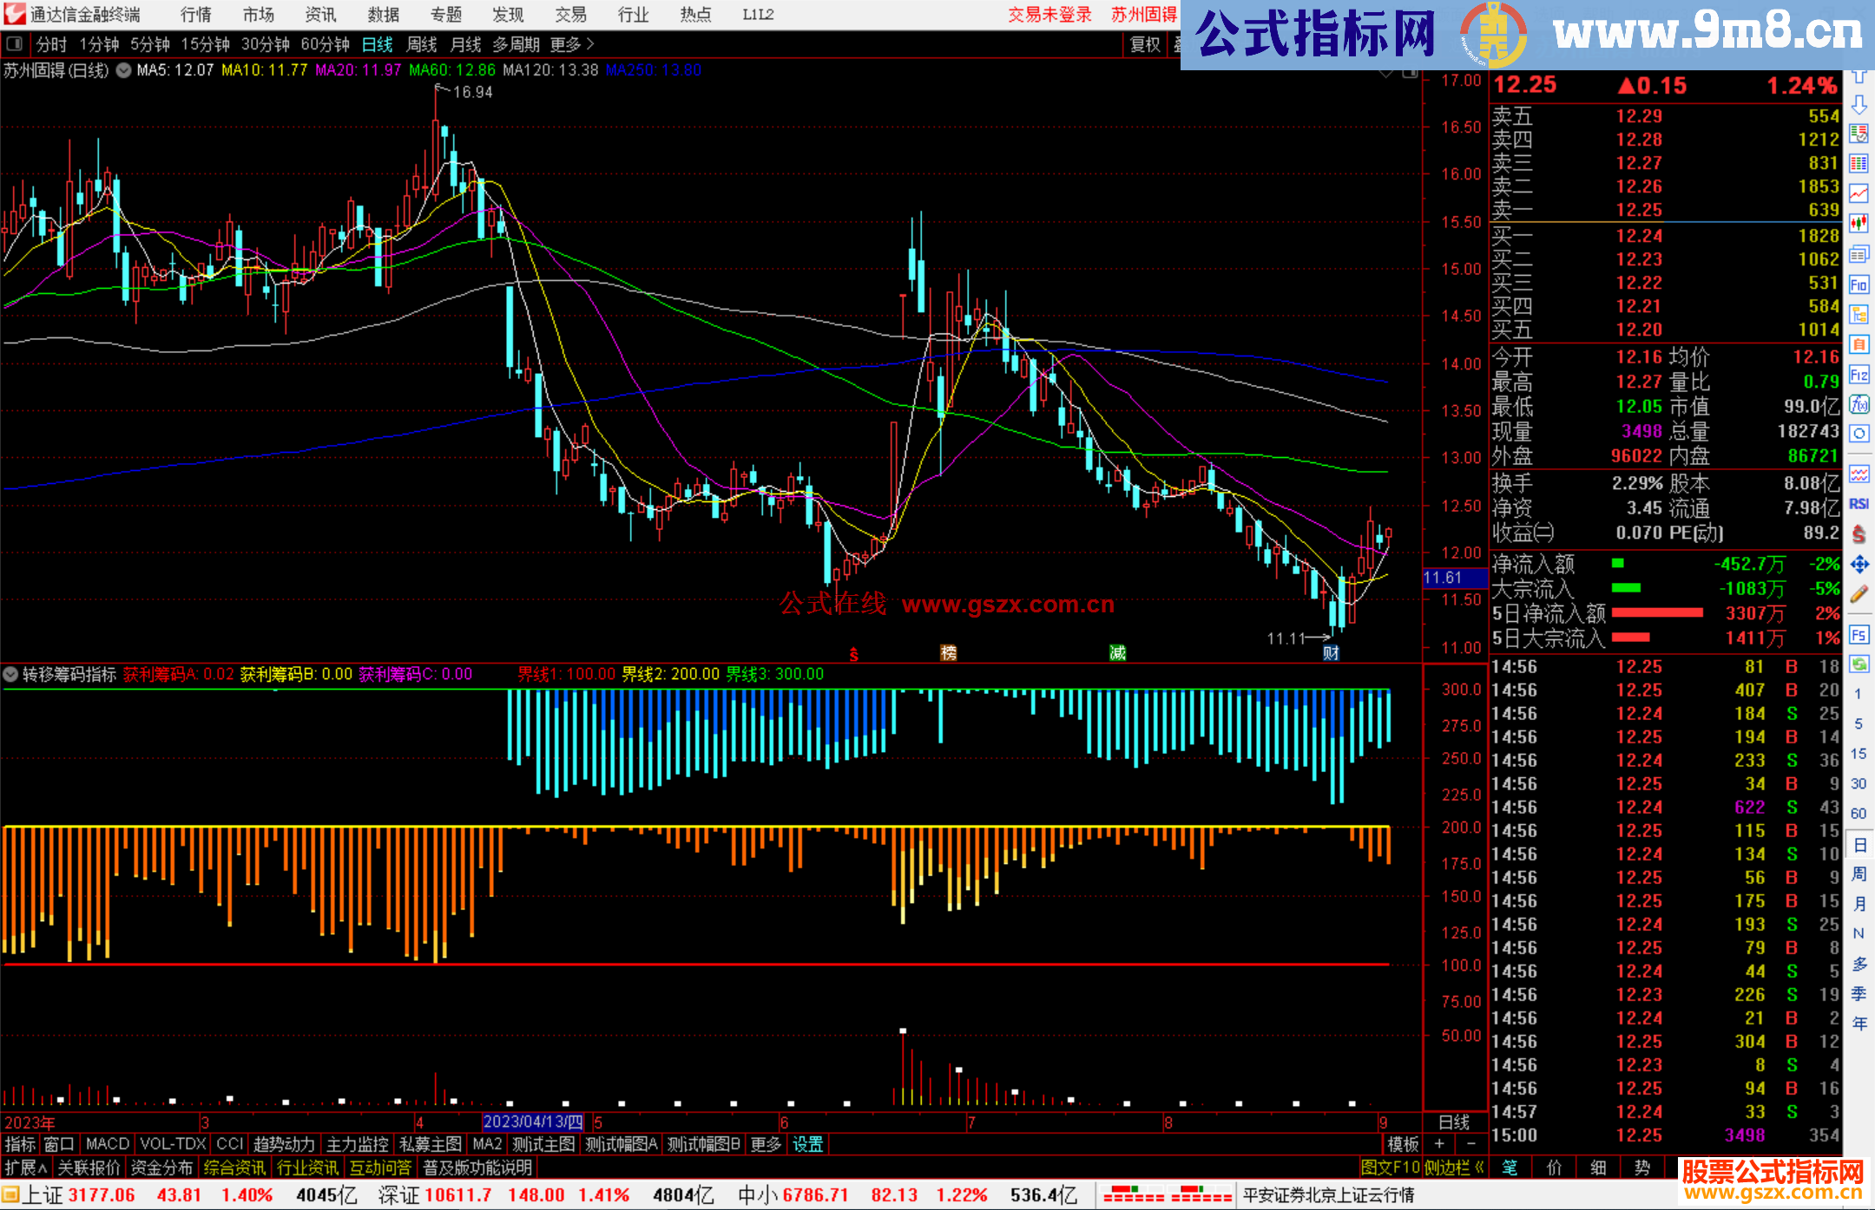Open the F10 company info icon
Screen dimensions: 1875x1210
point(1859,285)
